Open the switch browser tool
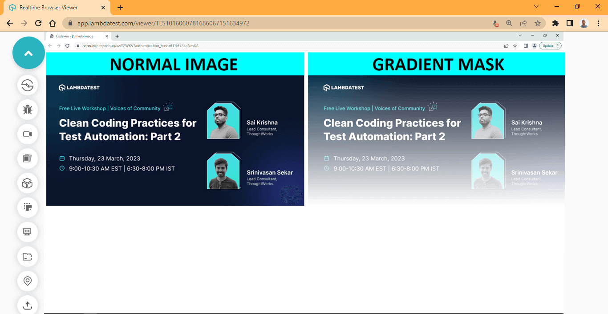The image size is (608, 314). point(28,86)
